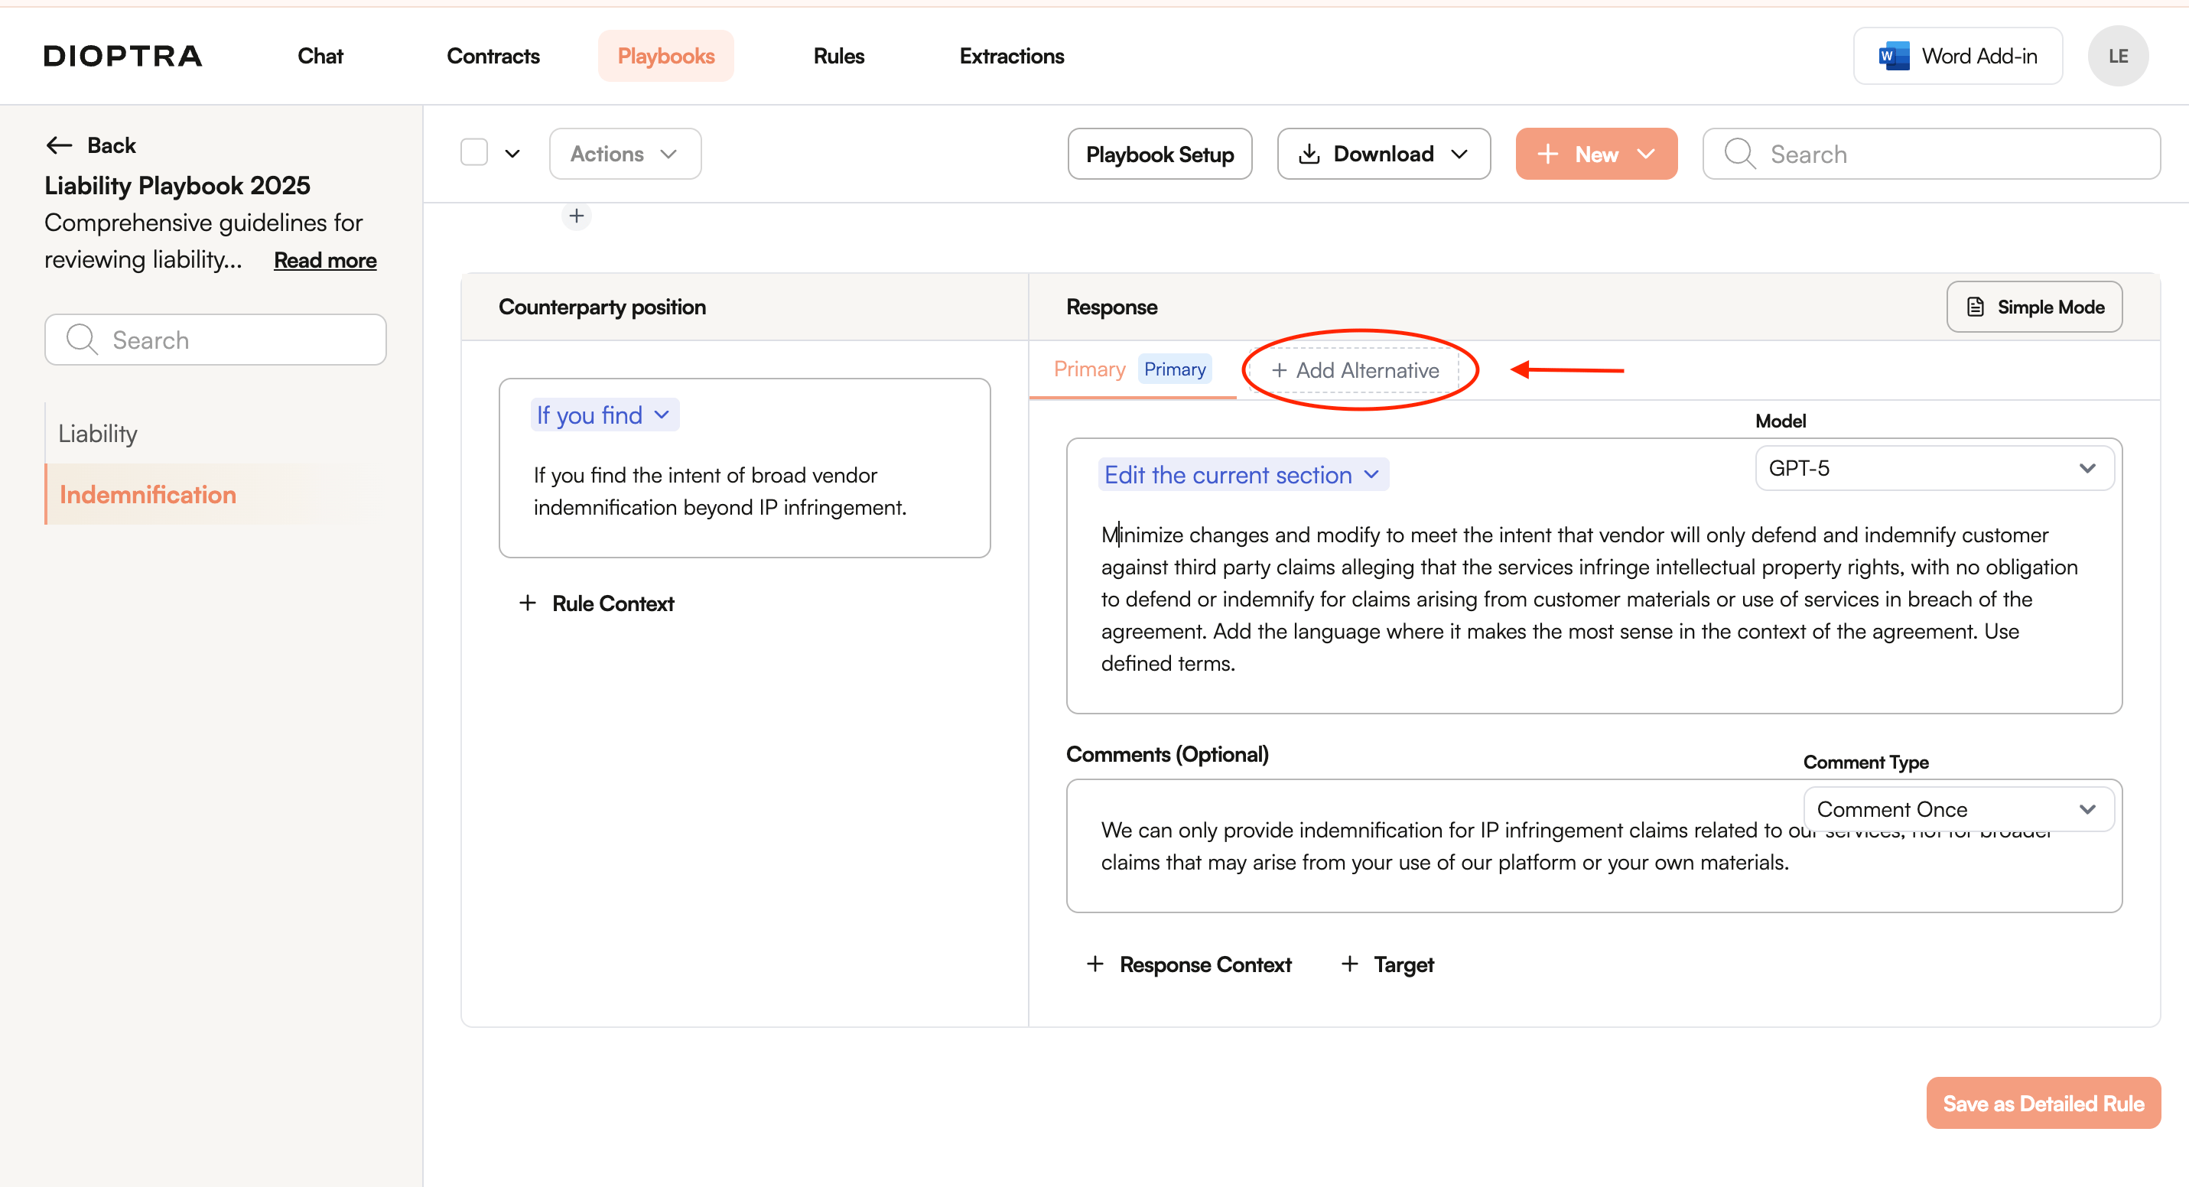Click into the response instruction text

click(x=1589, y=599)
